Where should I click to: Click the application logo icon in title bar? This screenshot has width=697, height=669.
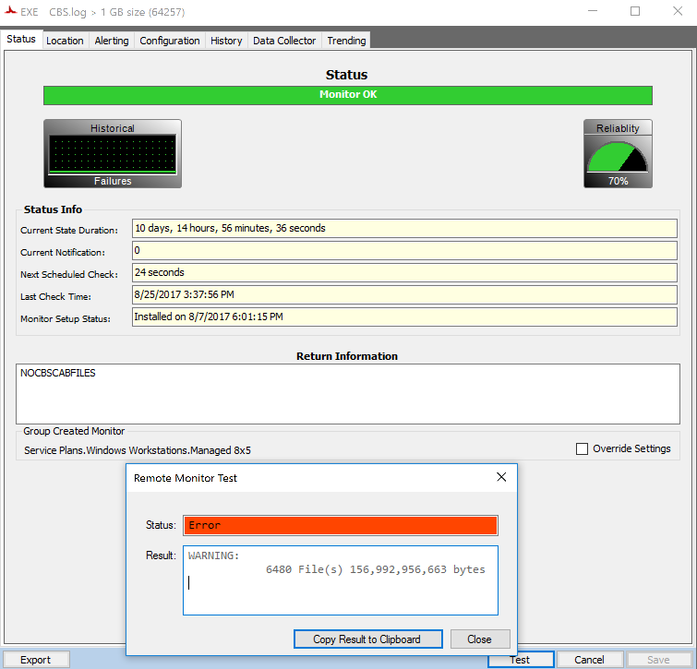[x=11, y=11]
